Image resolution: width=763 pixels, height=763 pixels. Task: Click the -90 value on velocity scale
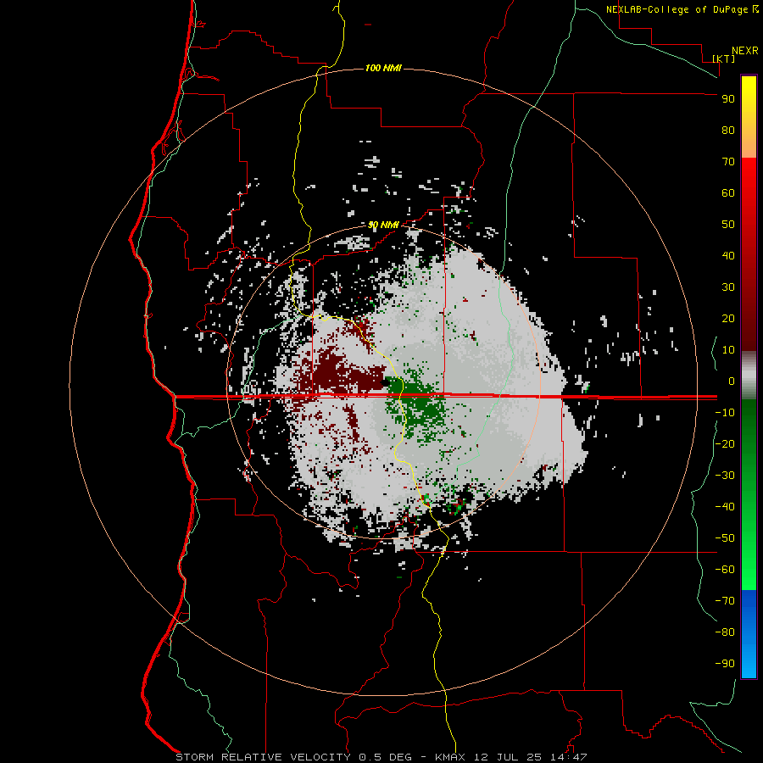coord(725,664)
